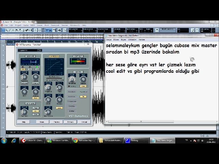The height and width of the screenshot is (164, 219).
Task: Open the Biçim menu in Notepad
Action: 123,40
